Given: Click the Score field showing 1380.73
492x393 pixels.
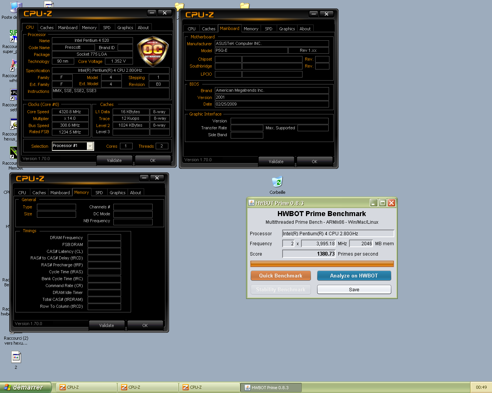Looking at the screenshot, I should (309, 254).
